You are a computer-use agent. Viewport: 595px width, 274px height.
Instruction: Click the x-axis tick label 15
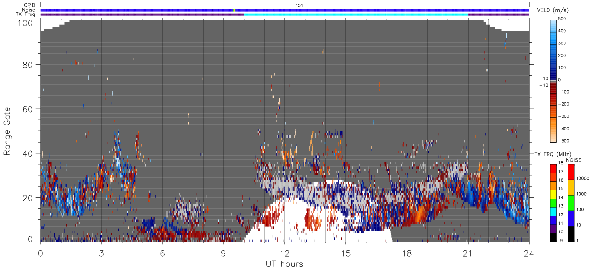[345, 253]
